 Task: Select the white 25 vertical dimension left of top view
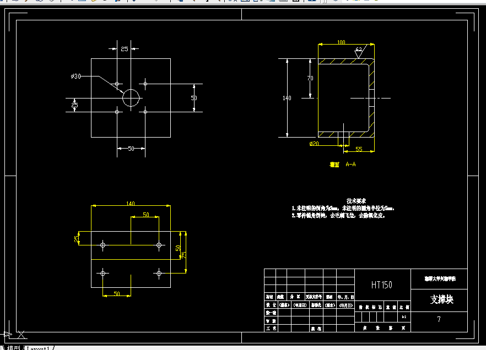pos(75,105)
